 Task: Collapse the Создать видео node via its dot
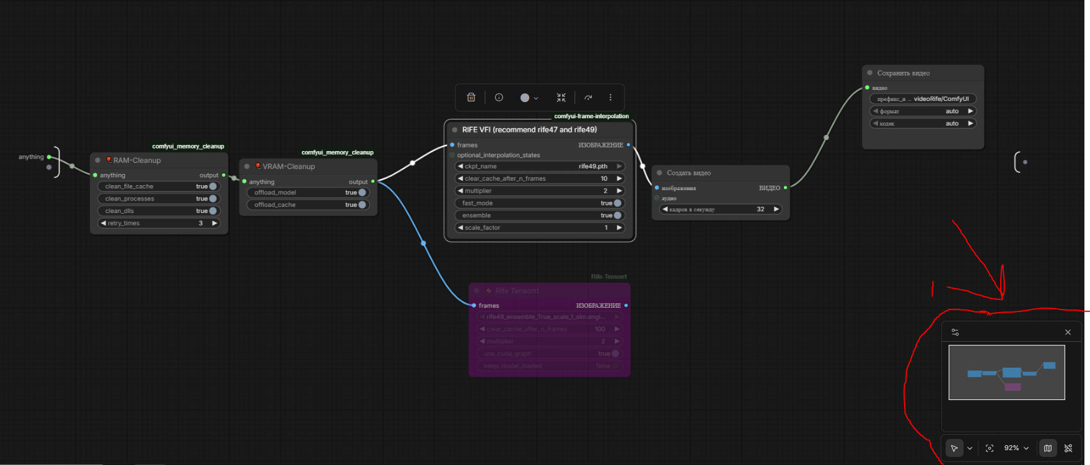[x=659, y=173]
